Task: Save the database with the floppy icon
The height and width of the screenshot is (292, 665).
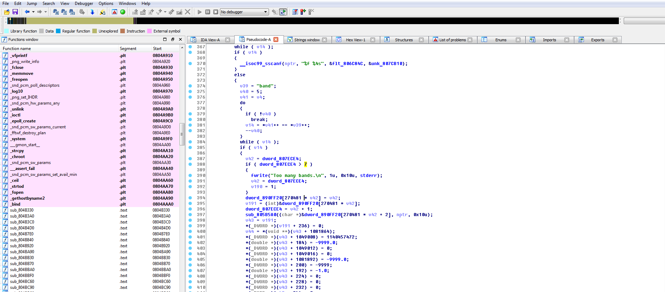Action: (x=15, y=12)
